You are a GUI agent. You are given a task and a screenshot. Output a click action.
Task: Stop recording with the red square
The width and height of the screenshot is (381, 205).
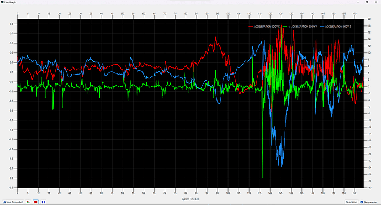[x=36, y=202]
